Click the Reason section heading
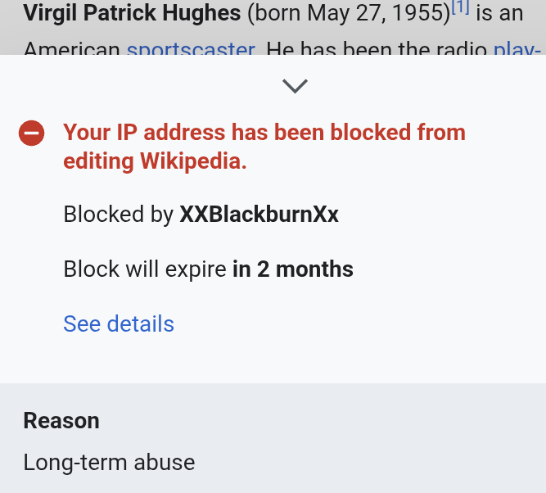The width and height of the screenshot is (546, 493). point(61,421)
